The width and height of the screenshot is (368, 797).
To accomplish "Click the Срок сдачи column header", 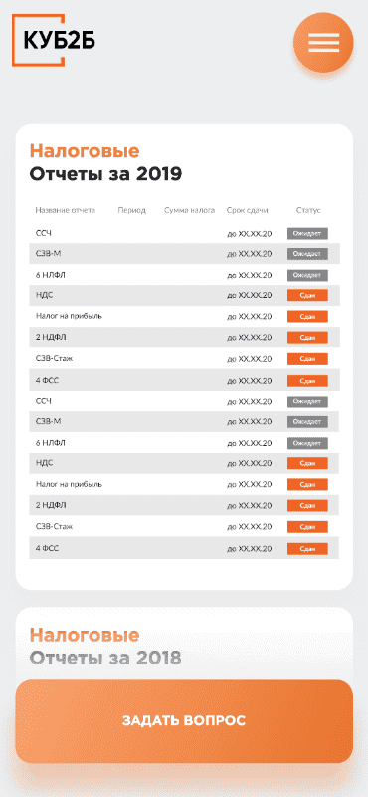I will 248,210.
